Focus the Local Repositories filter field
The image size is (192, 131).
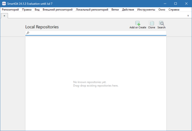pos(96,33)
